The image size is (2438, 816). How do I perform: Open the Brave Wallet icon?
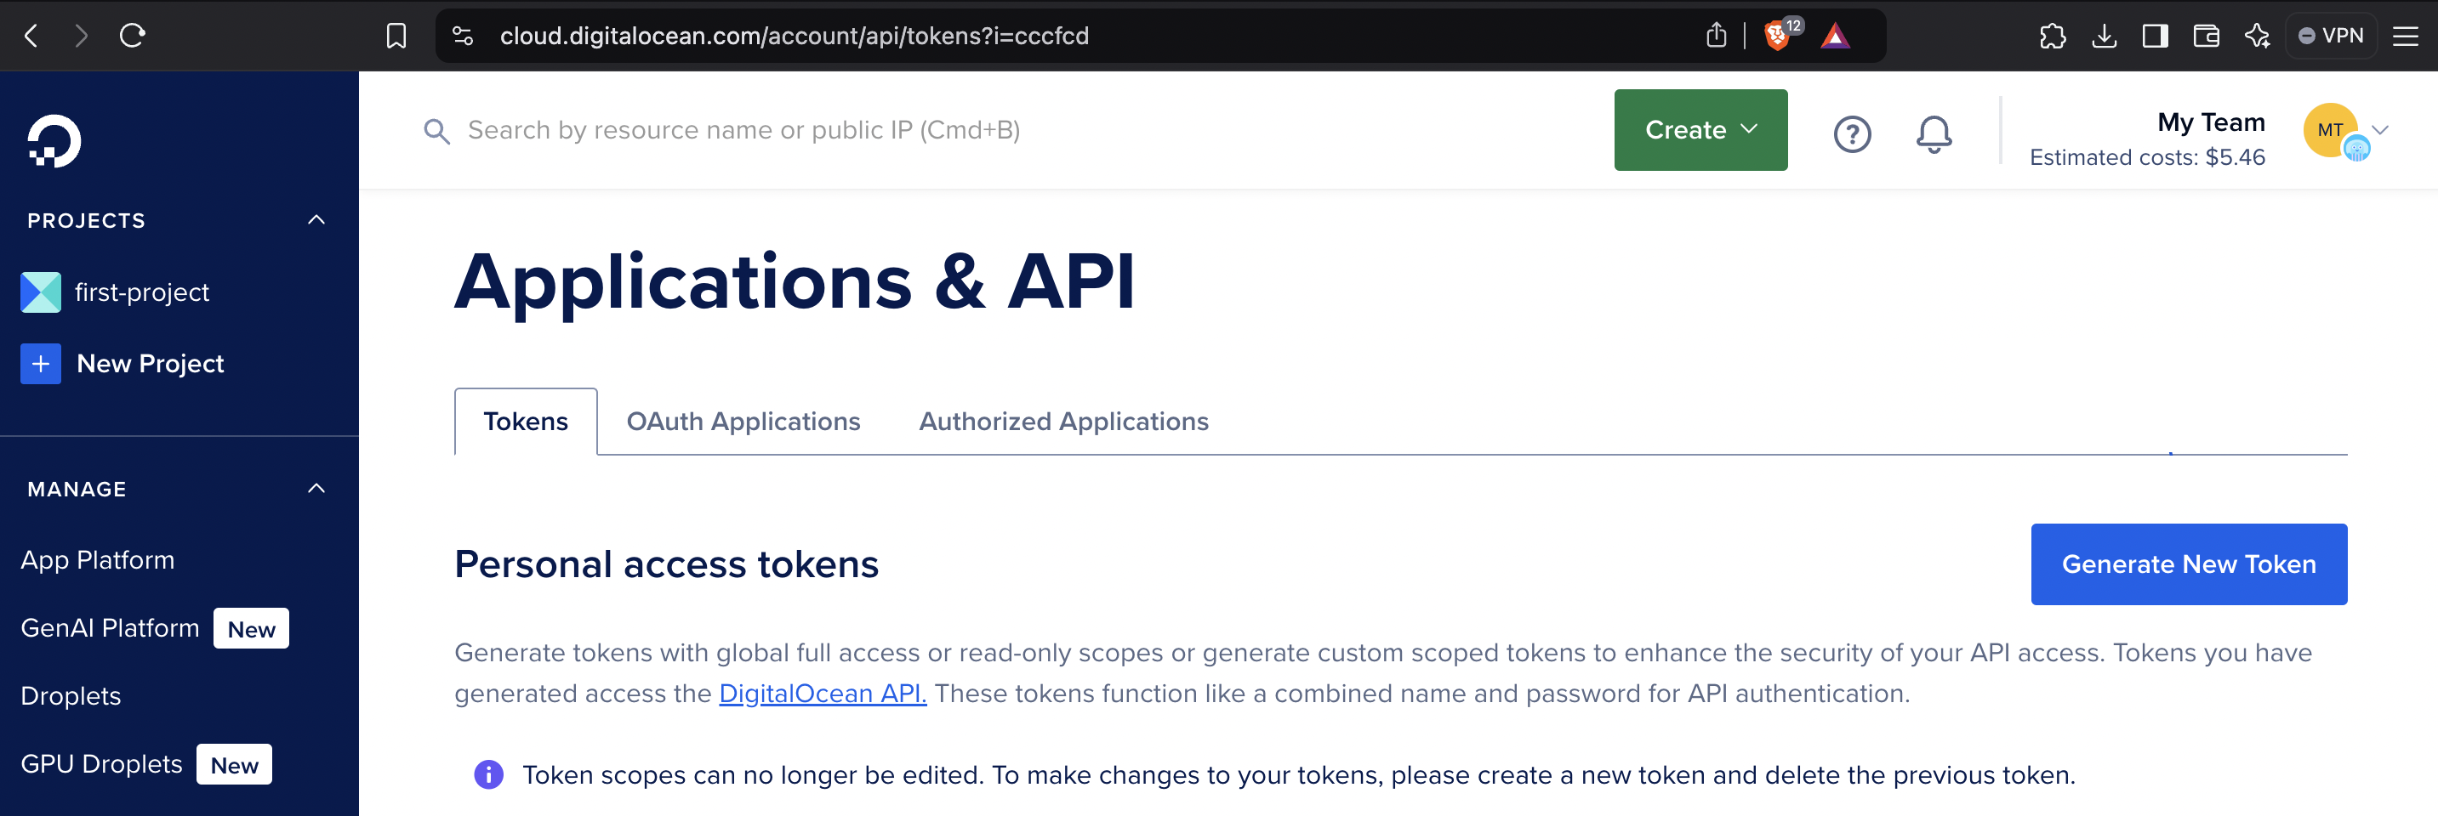tap(2206, 36)
